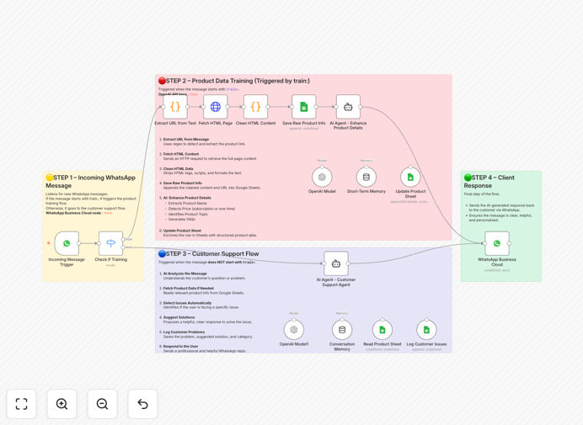Click the 'Update Product Sheet' note list item

click(x=182, y=231)
